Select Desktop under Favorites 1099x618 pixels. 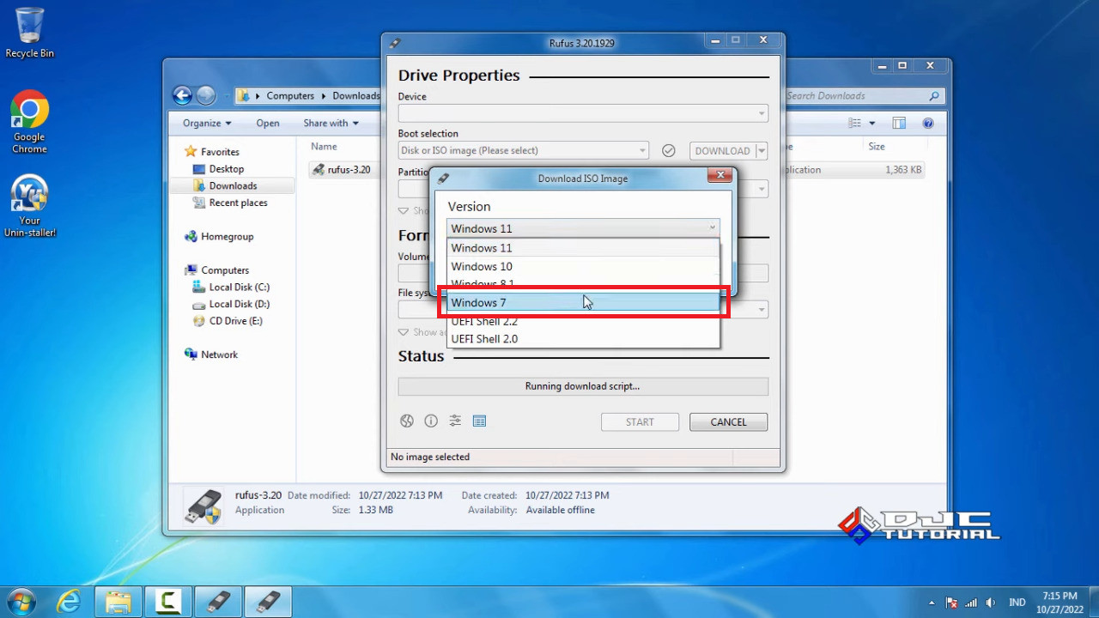tap(227, 169)
